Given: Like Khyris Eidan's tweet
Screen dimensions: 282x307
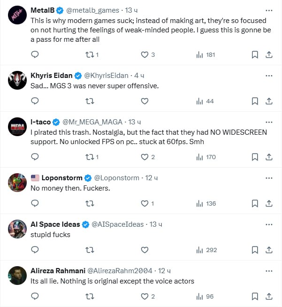Looking at the screenshot, I should [145, 101].
